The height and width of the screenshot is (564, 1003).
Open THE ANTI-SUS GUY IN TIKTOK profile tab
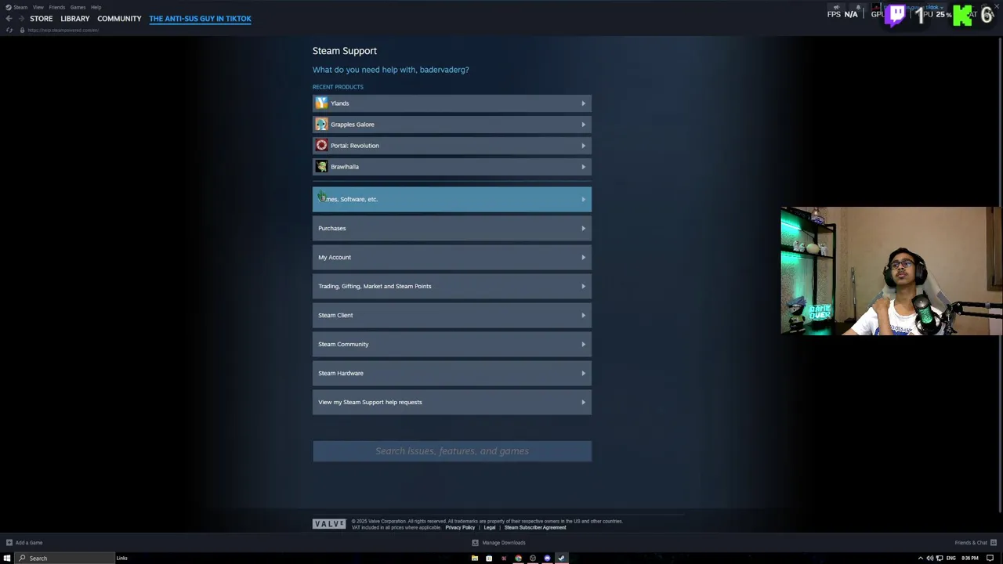pos(200,18)
